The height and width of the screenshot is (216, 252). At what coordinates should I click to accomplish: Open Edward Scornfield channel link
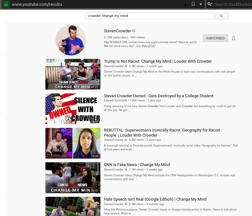115,100
